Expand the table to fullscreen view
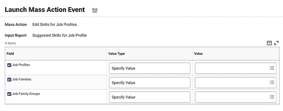Image resolution: width=283 pixels, height=111 pixels. (276, 43)
